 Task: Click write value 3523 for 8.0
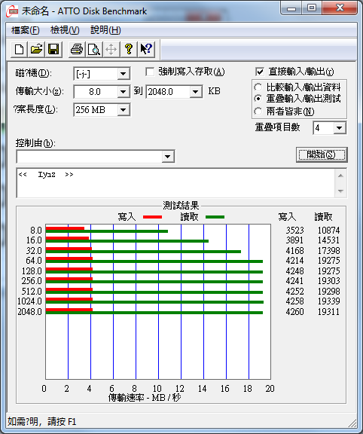tap(294, 231)
